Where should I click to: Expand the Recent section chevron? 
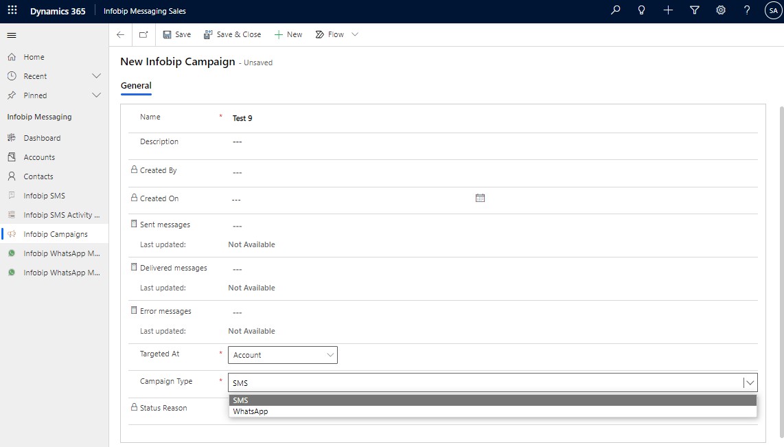click(x=96, y=76)
